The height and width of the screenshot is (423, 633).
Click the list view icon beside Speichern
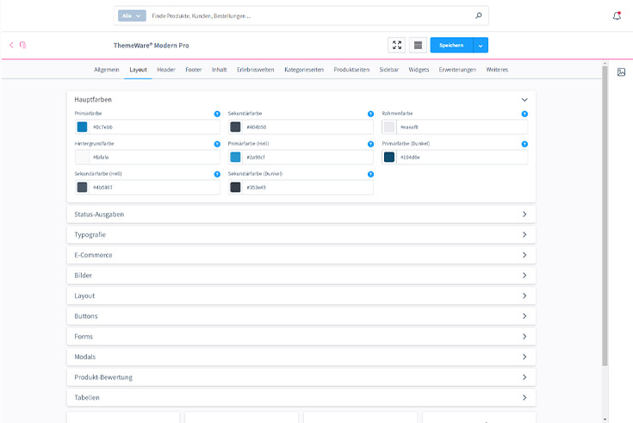(x=417, y=45)
